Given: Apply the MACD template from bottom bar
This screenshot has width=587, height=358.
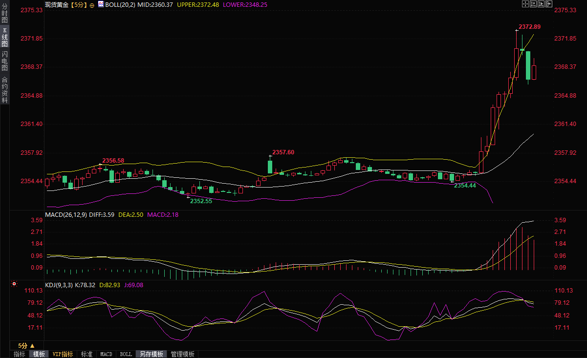Looking at the screenshot, I should click(106, 354).
